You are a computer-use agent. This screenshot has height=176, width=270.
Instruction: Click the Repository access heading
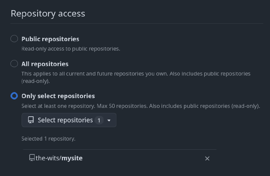[x=48, y=13]
